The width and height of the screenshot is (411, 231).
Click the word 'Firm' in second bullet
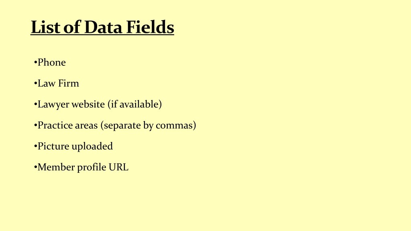click(x=68, y=83)
